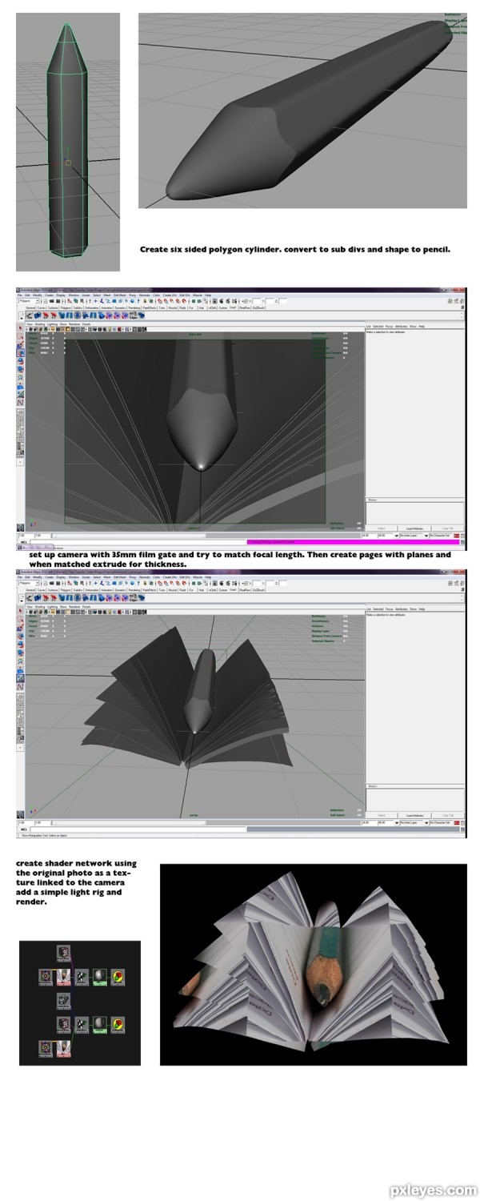480x1201 pixels.
Task: Pick the Paint Selection tool in the camera-view Maya toolbox
Action: point(20,344)
